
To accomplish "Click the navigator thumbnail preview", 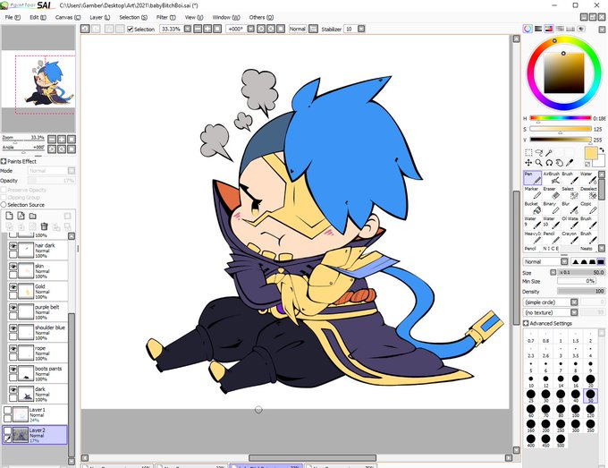I will click(38, 79).
